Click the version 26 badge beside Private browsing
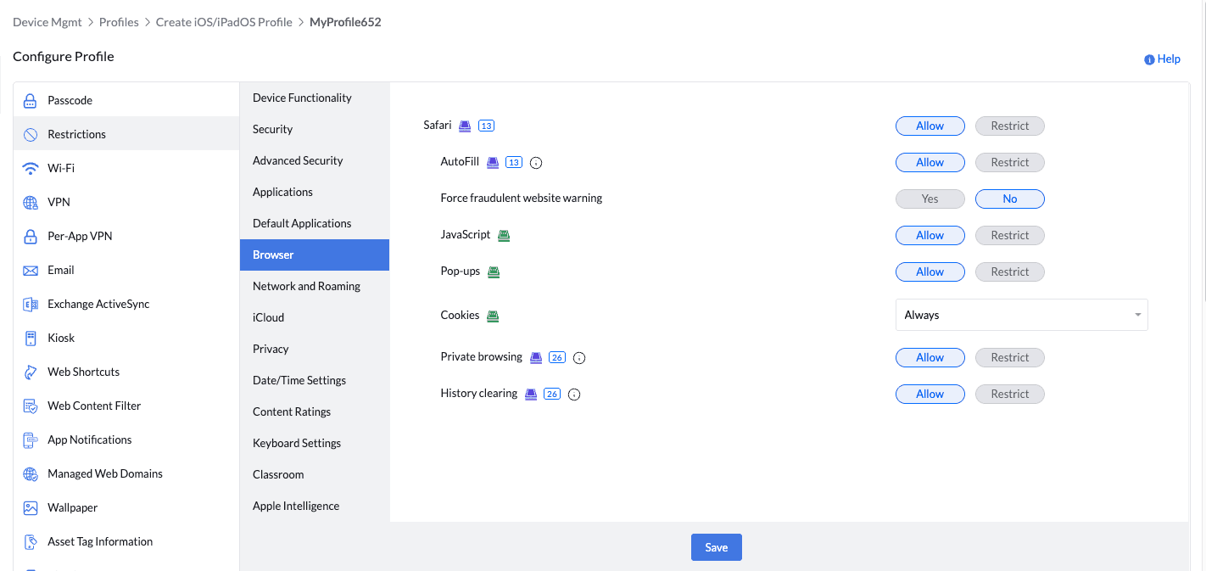 (557, 357)
